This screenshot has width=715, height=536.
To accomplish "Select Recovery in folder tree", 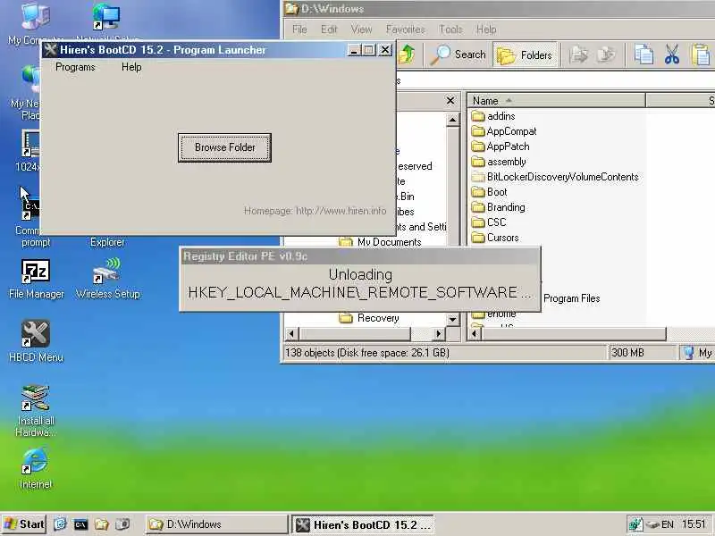I will (x=369, y=318).
